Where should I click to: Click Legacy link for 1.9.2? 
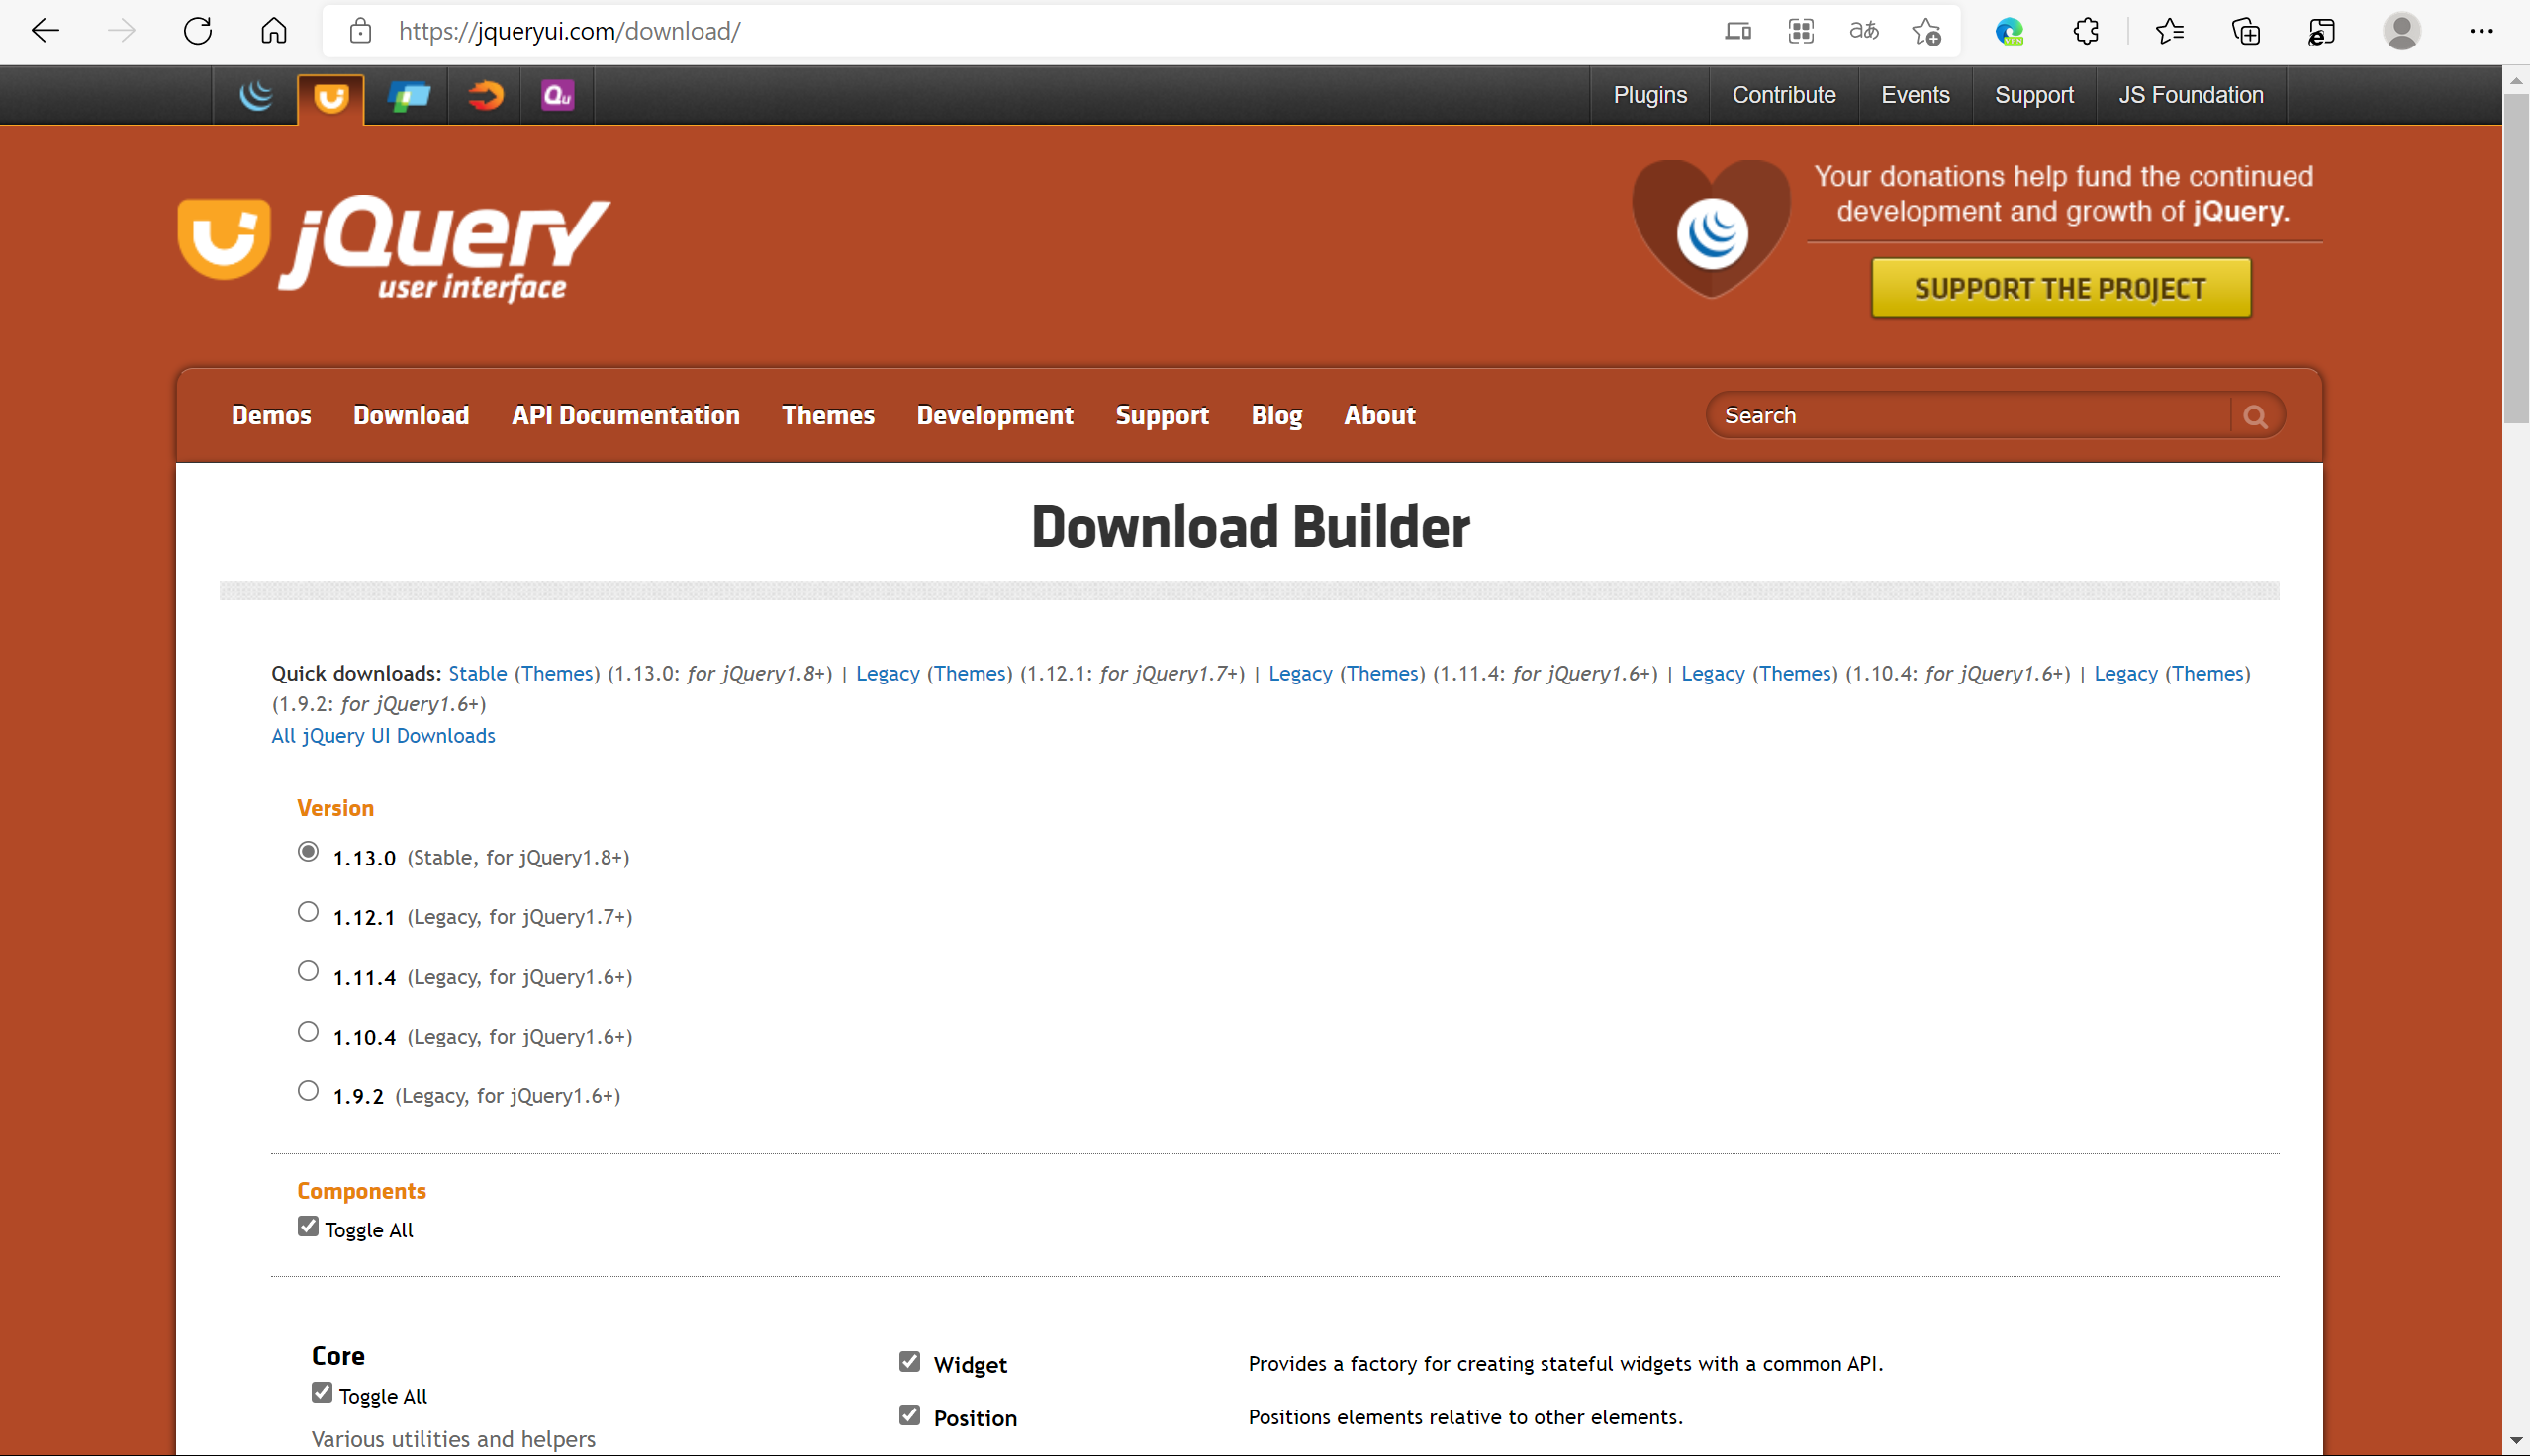pos(2125,673)
